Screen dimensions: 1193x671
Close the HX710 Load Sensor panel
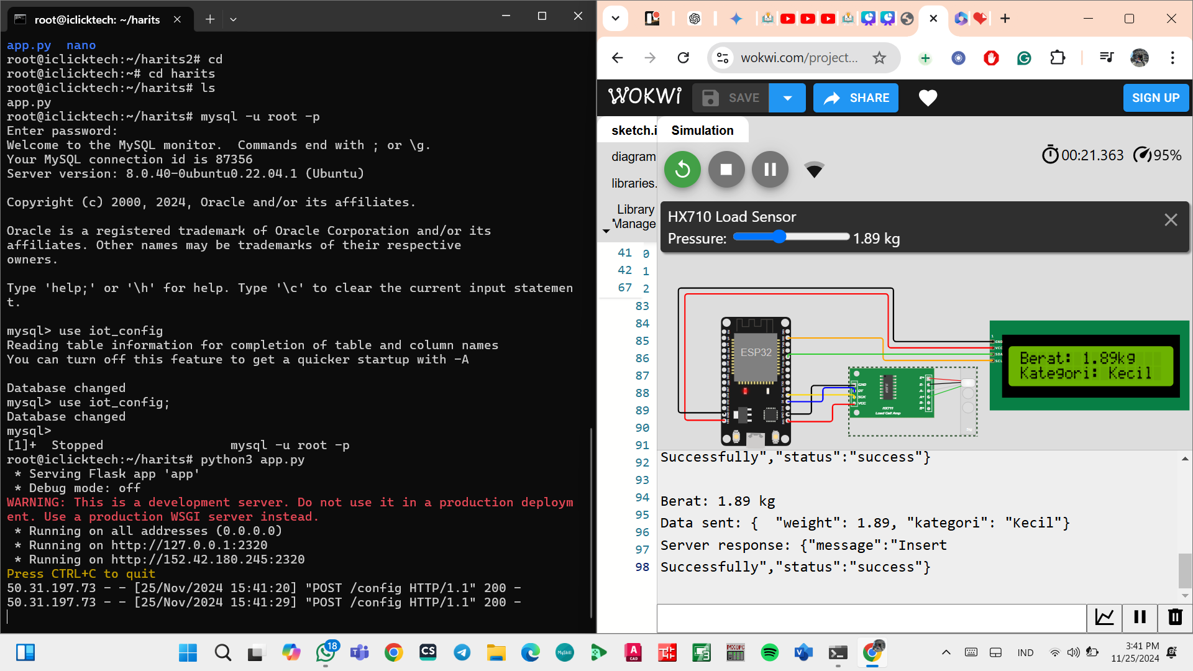coord(1171,219)
